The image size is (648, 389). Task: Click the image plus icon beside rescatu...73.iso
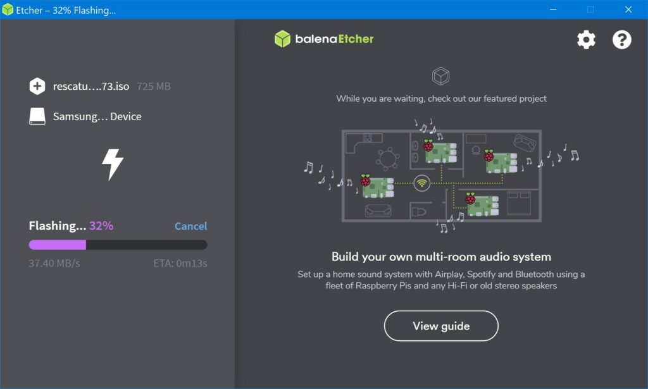click(x=37, y=86)
